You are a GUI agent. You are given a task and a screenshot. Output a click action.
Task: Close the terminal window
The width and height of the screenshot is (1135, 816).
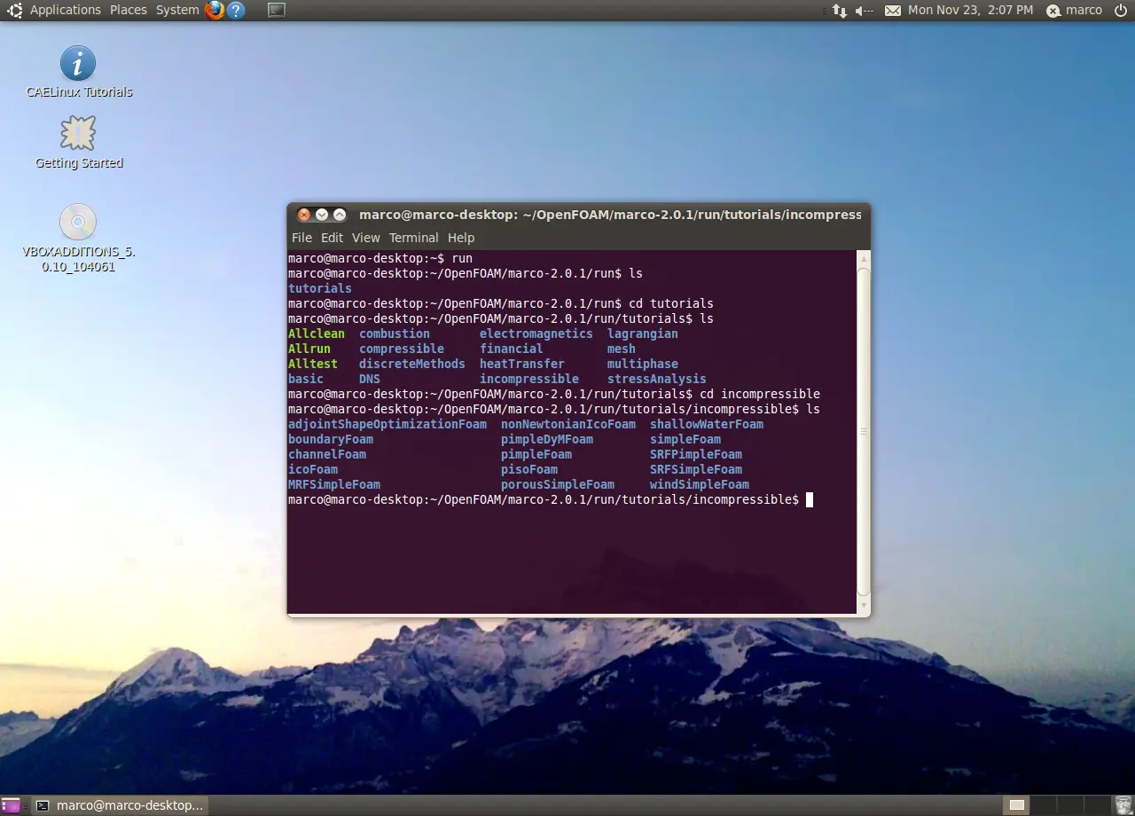pyautogui.click(x=304, y=215)
